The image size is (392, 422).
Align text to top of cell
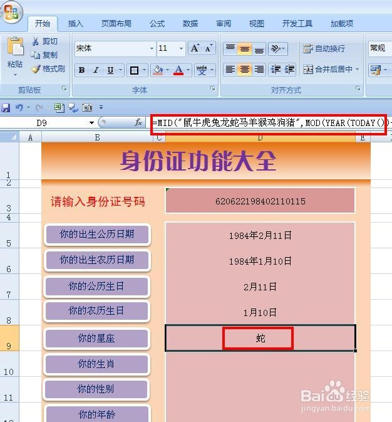click(230, 49)
